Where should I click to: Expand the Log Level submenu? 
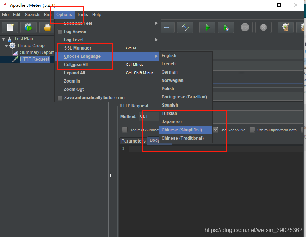(107, 40)
